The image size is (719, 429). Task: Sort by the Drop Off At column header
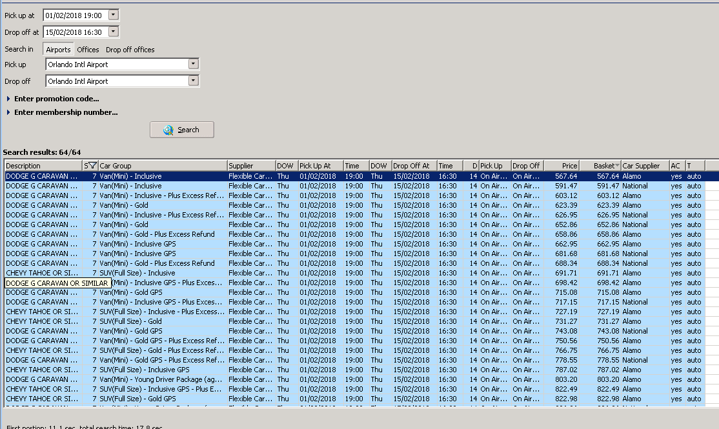[x=414, y=165]
